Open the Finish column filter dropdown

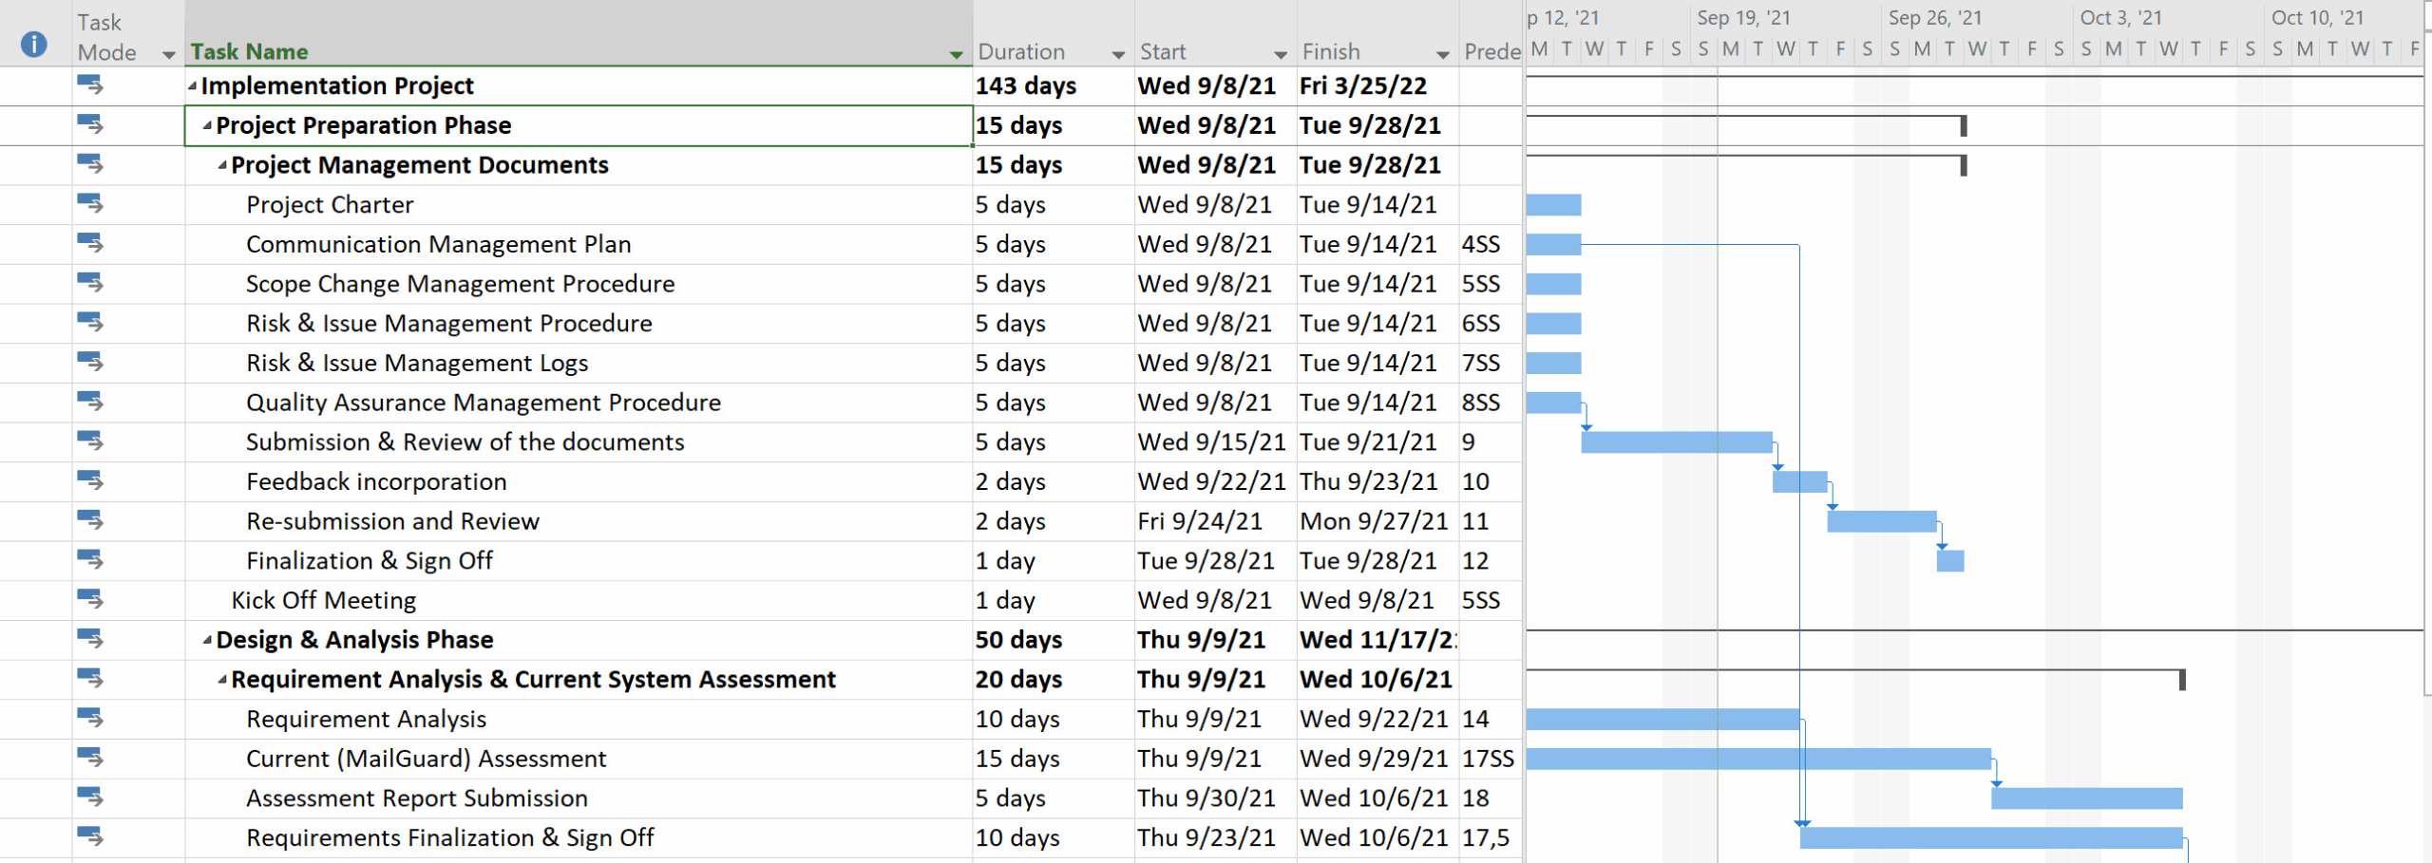(1442, 54)
